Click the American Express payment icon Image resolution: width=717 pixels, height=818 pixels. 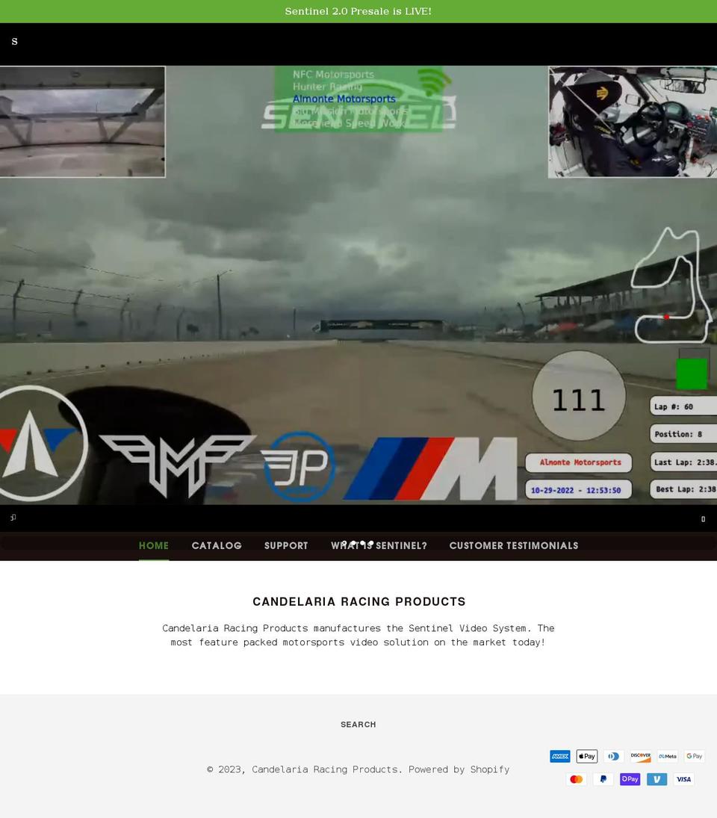[560, 757]
